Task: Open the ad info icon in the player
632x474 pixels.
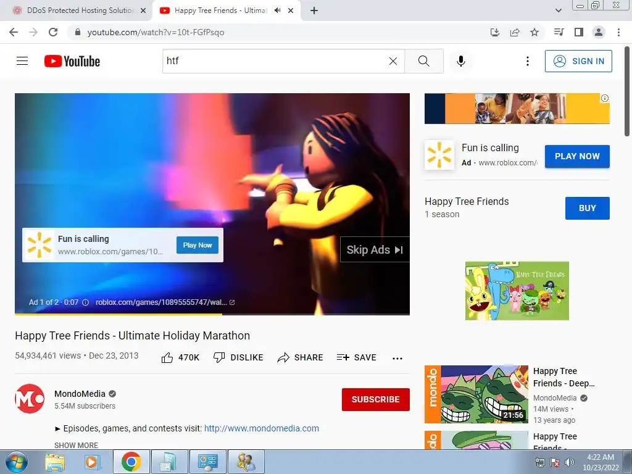Action: tap(85, 302)
